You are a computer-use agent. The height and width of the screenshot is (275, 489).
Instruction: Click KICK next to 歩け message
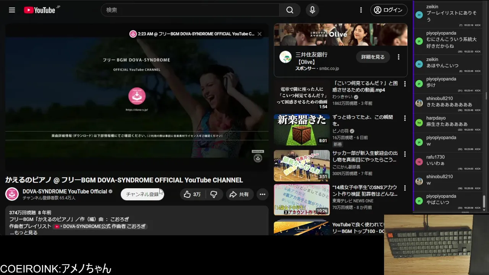[478, 91]
